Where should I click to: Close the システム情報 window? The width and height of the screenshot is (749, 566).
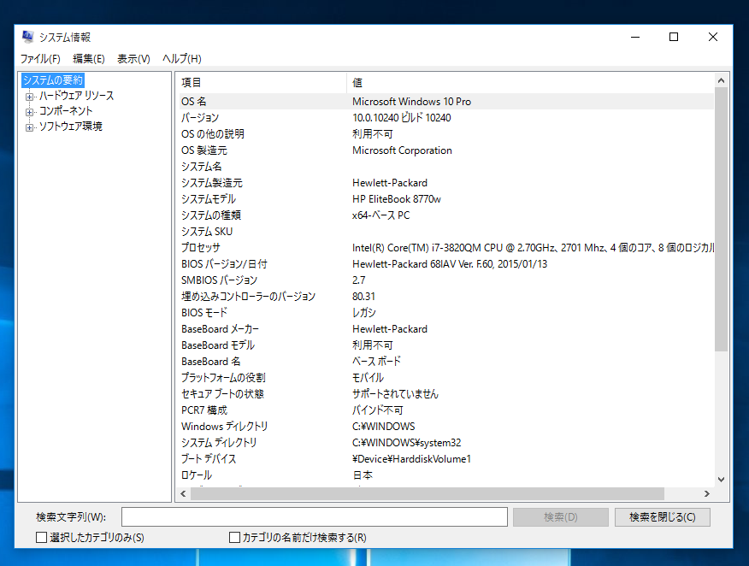[x=713, y=37]
